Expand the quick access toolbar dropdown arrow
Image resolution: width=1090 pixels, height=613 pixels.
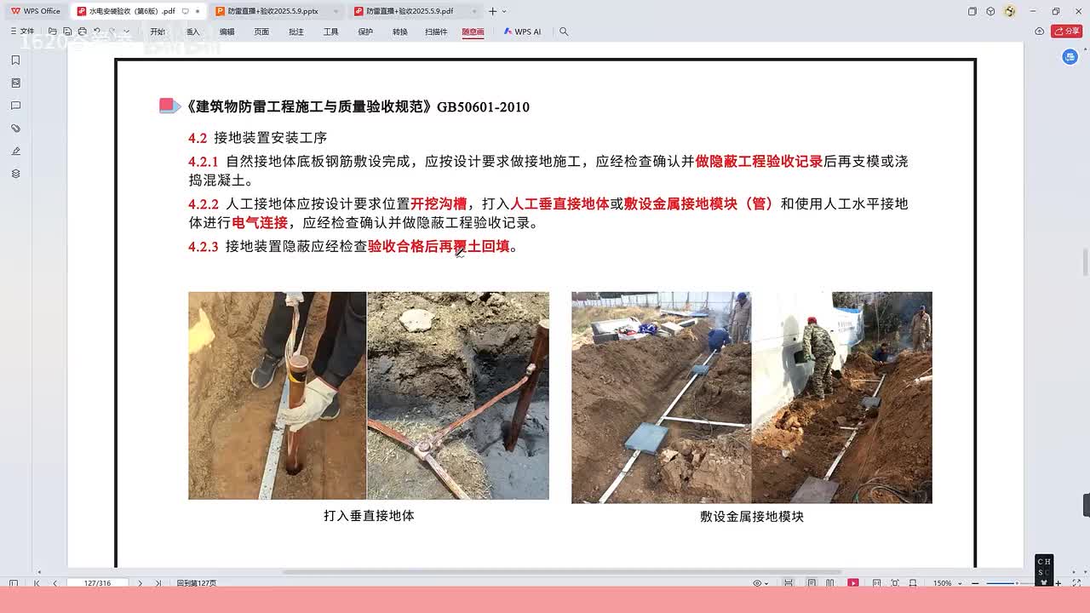pos(127,32)
